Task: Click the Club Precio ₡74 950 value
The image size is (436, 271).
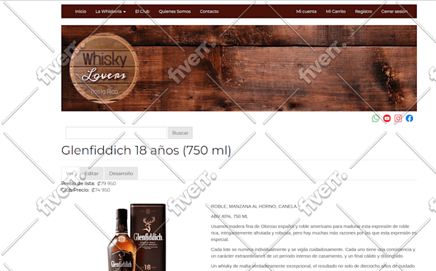Action: pos(101,190)
